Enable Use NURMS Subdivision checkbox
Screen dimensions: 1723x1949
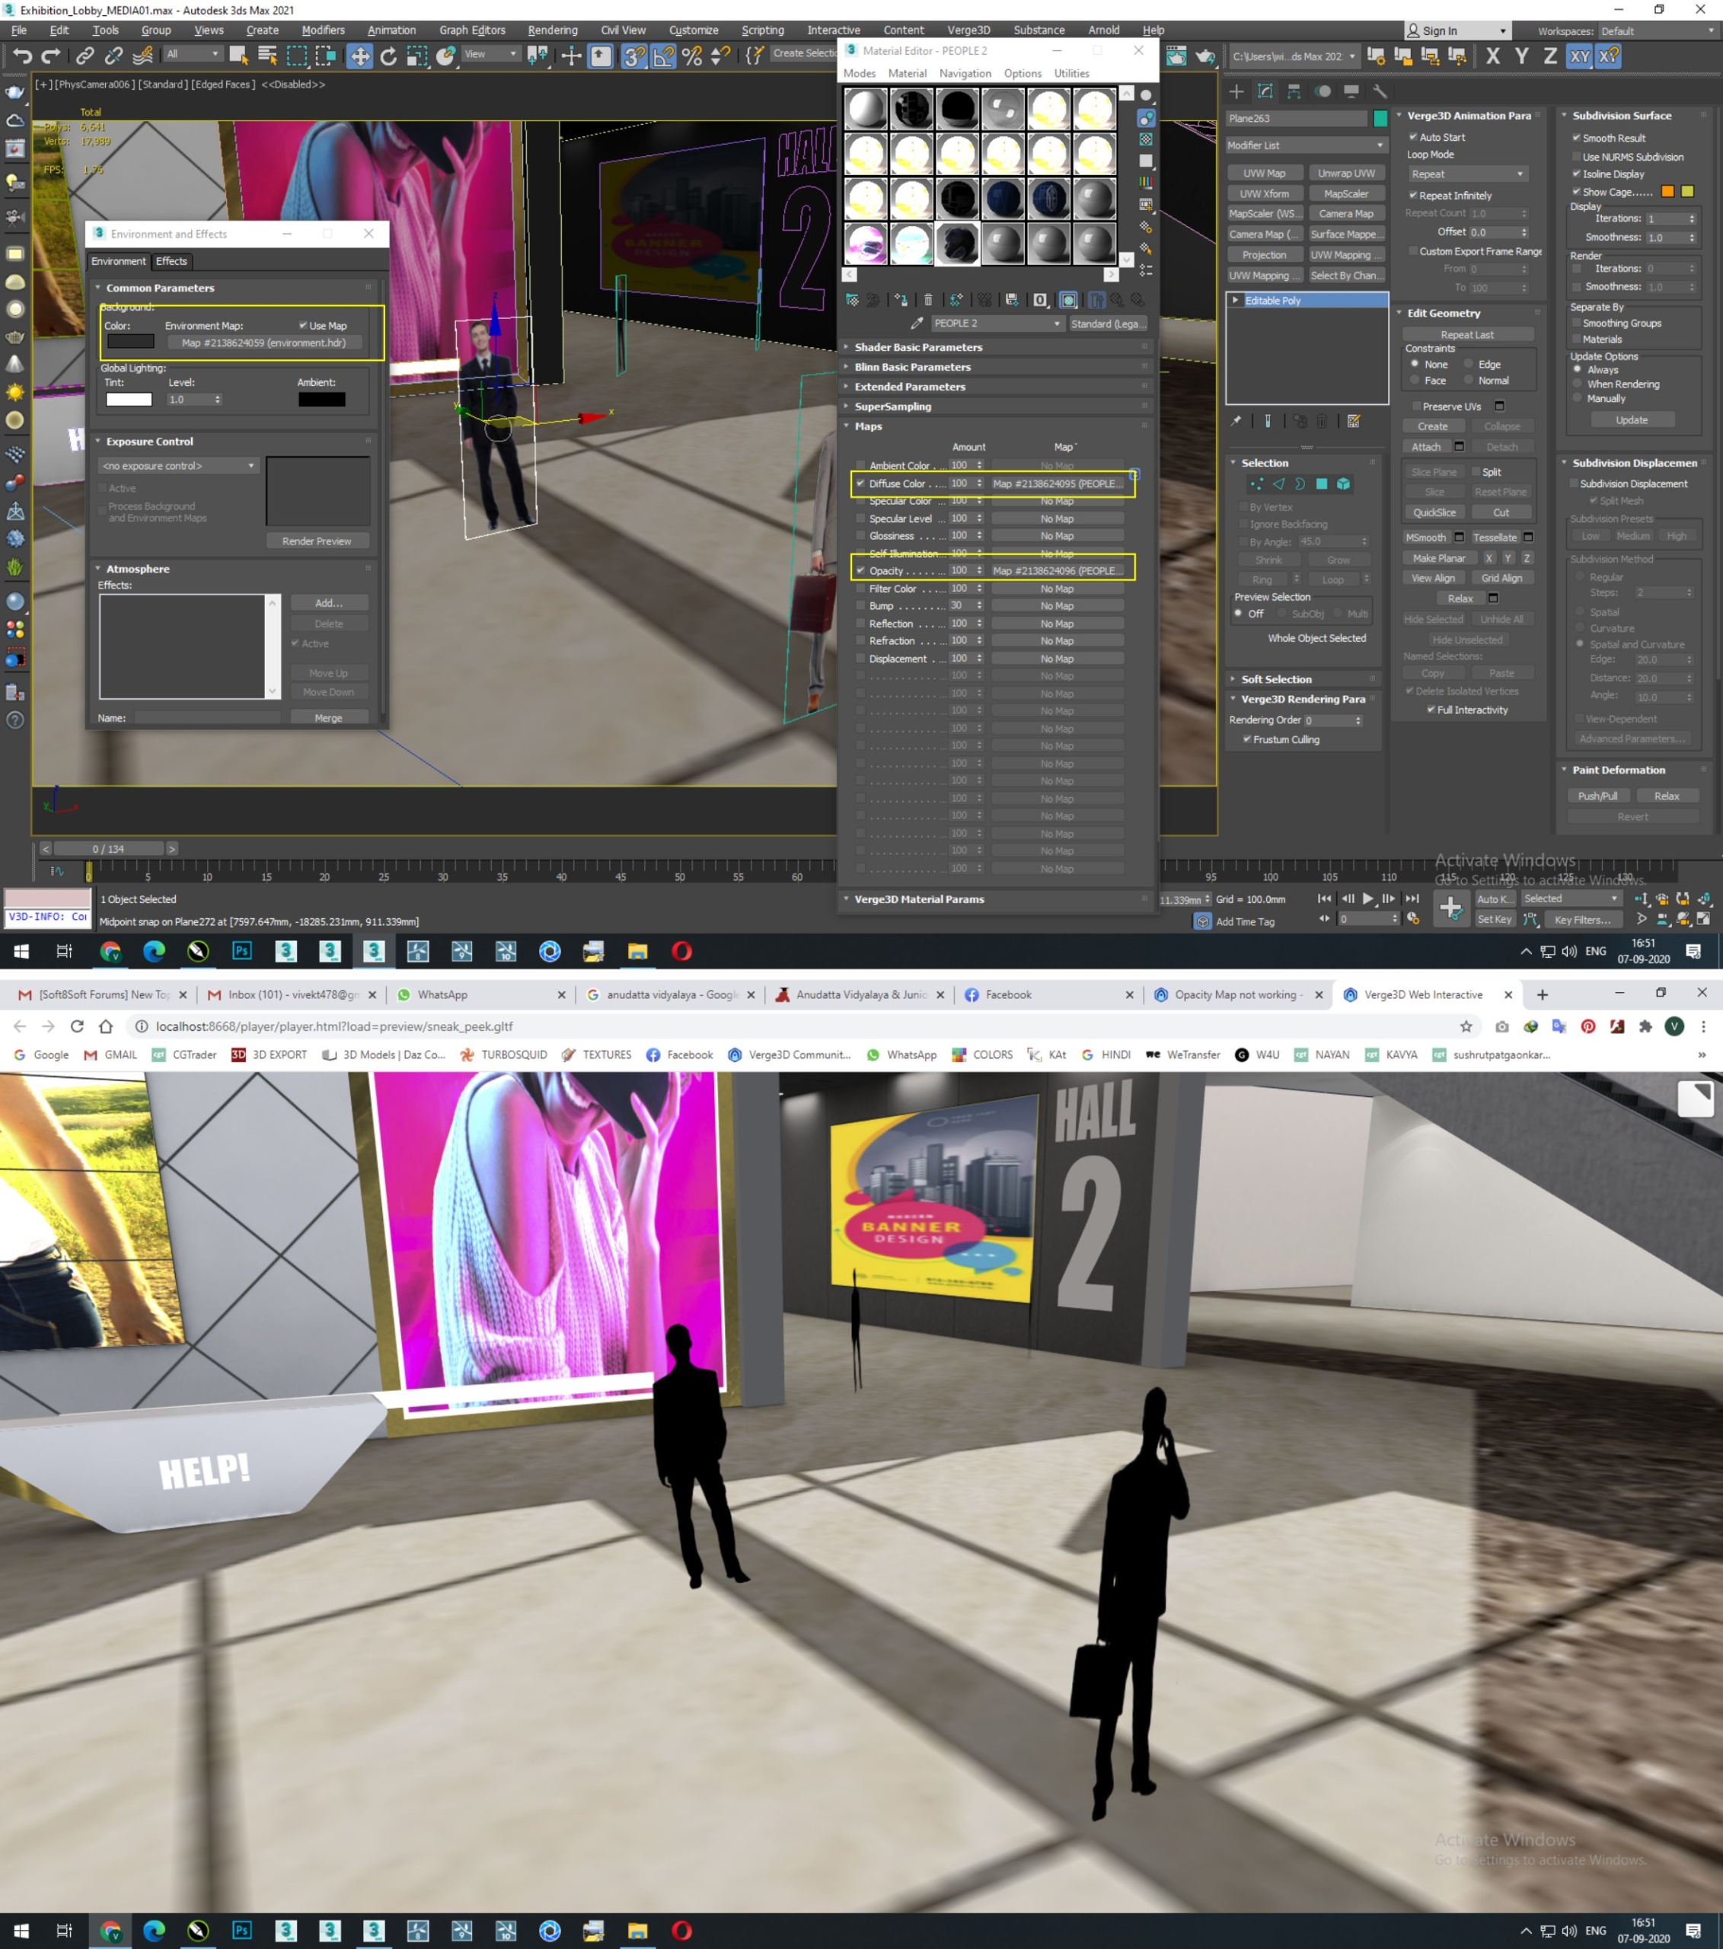click(1576, 156)
